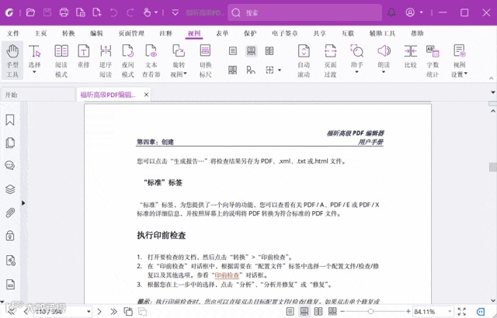
Task: Toggle separate cover page in ribbon
Action: tap(251, 70)
